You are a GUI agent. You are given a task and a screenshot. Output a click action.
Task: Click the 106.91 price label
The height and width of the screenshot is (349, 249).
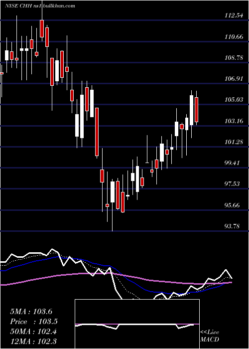(234, 79)
